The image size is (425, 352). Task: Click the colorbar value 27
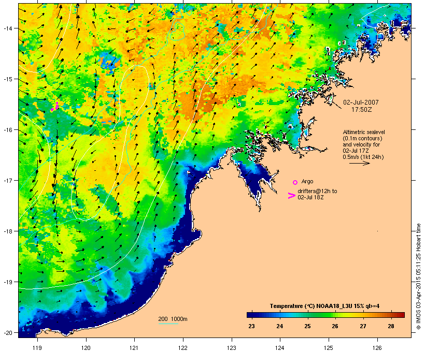click(x=363, y=326)
